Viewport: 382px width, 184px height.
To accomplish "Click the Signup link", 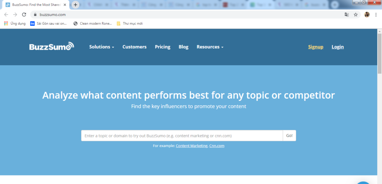I will coord(316,47).
